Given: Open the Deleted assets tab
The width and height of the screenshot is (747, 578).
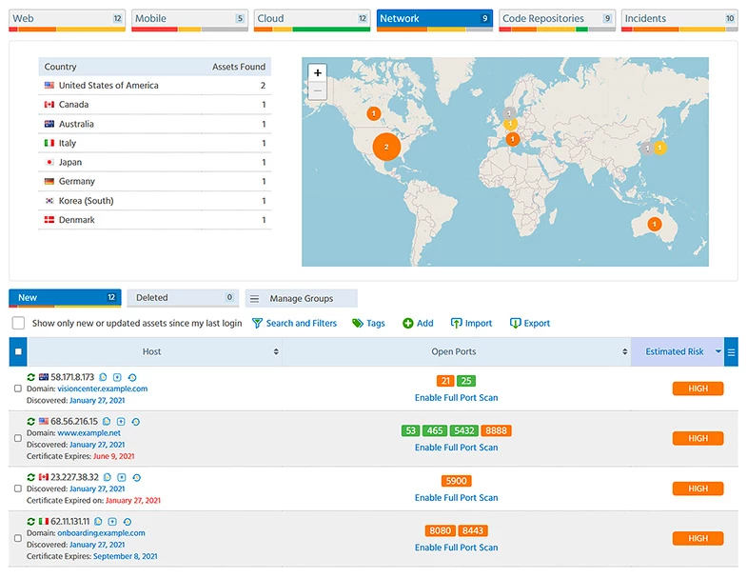Looking at the screenshot, I should (182, 298).
